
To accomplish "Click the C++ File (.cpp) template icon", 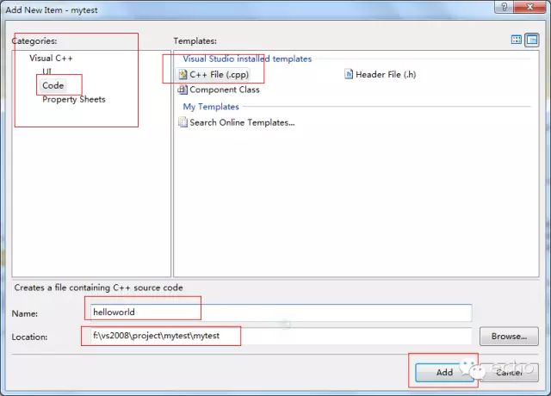I will [x=183, y=75].
